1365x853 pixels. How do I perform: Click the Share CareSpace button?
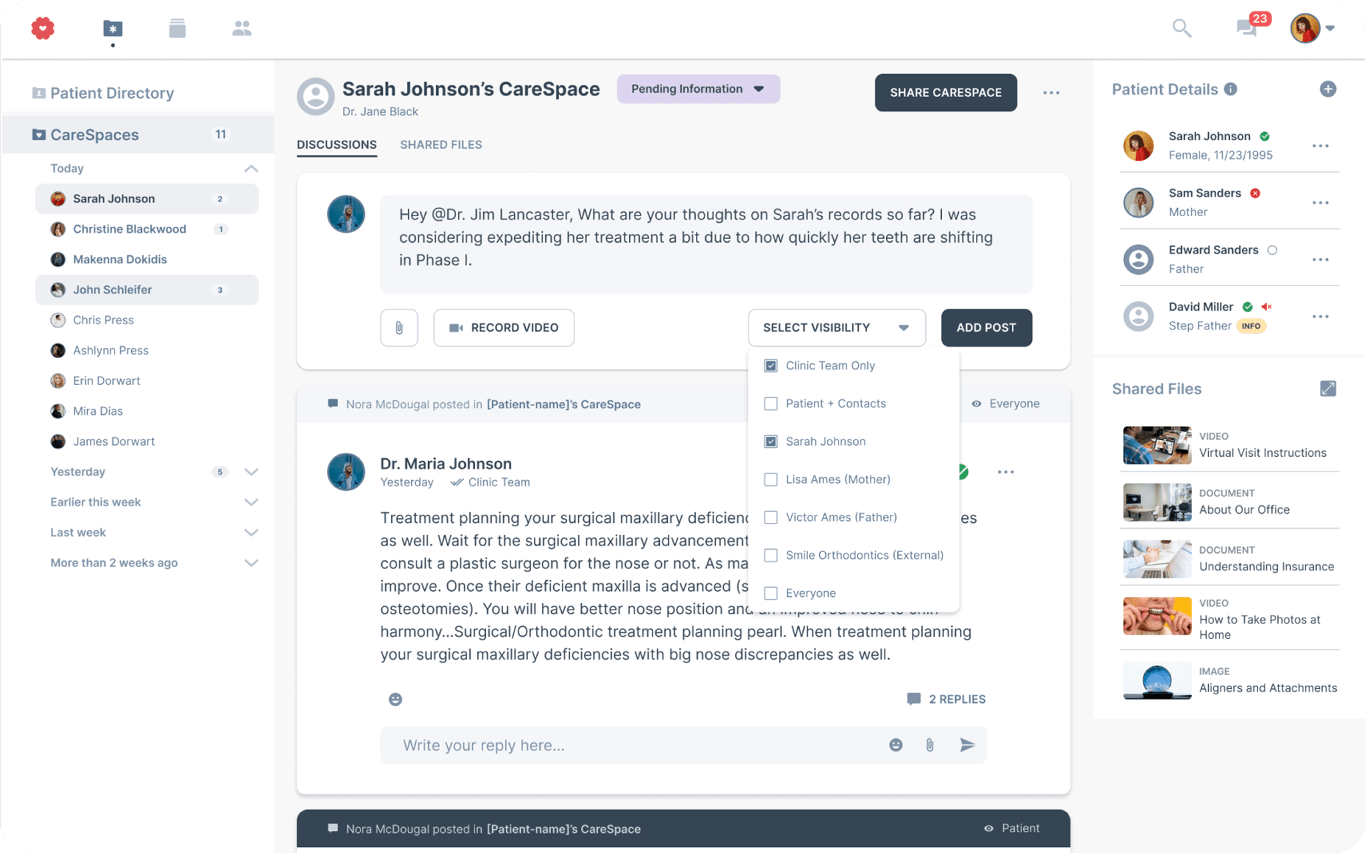(946, 92)
